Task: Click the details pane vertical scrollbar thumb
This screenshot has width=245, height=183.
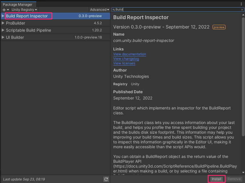Action: [243, 76]
